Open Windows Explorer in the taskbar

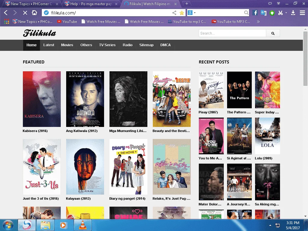tap(45, 225)
